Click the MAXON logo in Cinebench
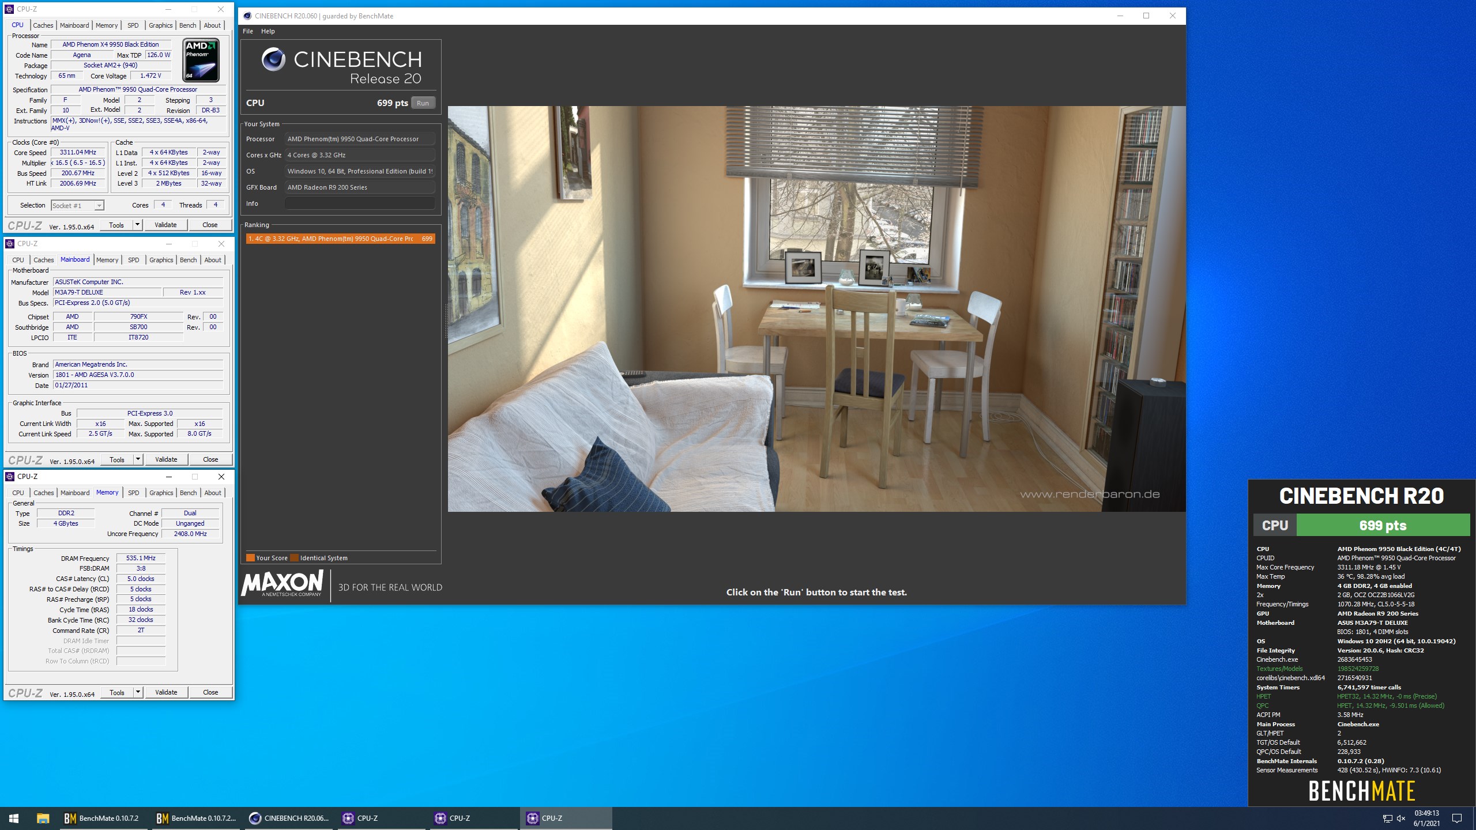 point(283,583)
